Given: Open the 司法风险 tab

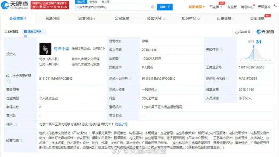Looking at the screenshot, I should point(52,18).
